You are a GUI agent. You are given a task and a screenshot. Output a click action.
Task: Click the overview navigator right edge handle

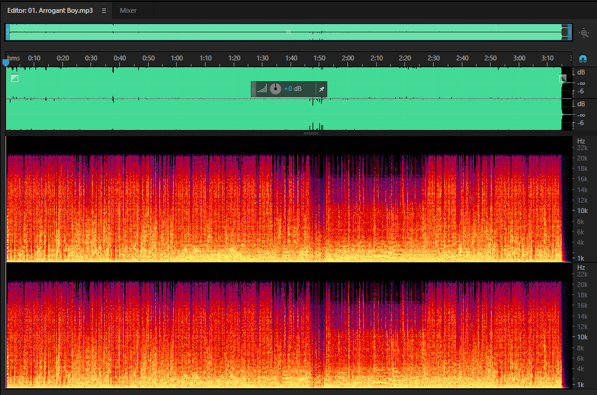(570, 32)
